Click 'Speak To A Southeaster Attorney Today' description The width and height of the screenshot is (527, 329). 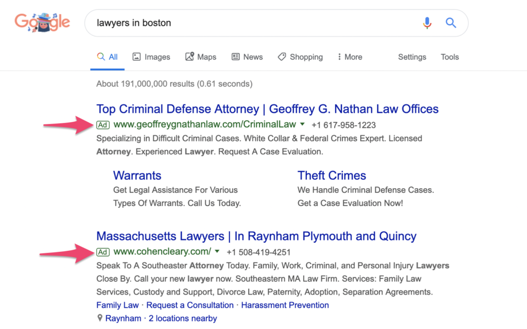tap(273, 279)
